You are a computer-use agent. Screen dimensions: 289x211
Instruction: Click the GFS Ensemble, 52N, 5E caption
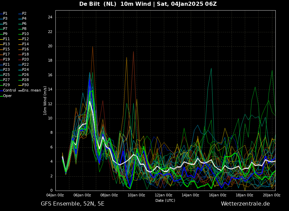(72, 204)
